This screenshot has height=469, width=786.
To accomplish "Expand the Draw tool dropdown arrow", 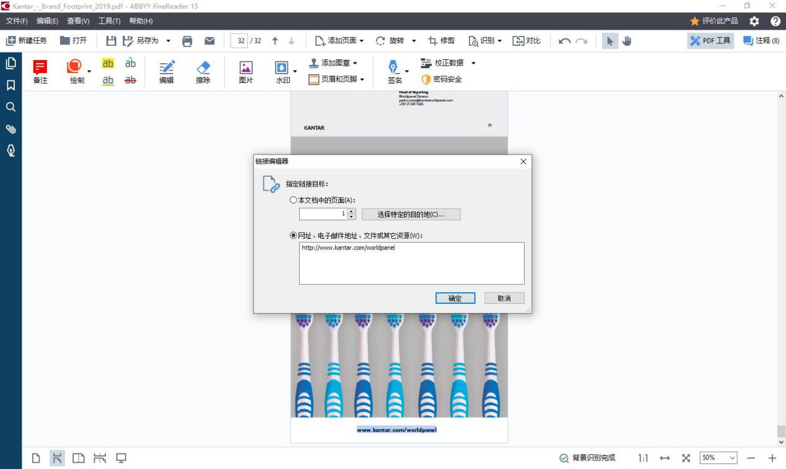I will point(89,72).
